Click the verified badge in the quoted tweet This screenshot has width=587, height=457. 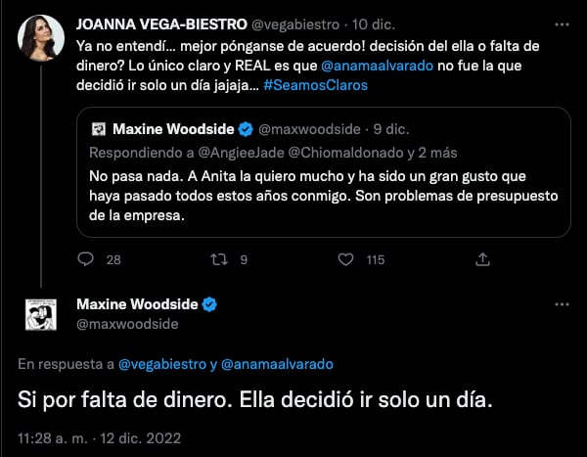pyautogui.click(x=248, y=129)
